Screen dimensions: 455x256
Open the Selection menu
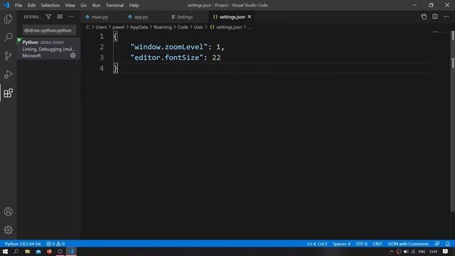coord(50,5)
